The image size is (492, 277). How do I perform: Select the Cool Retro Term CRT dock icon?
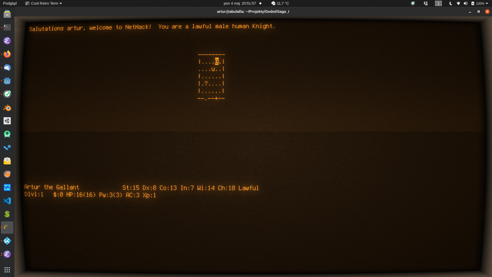7,227
